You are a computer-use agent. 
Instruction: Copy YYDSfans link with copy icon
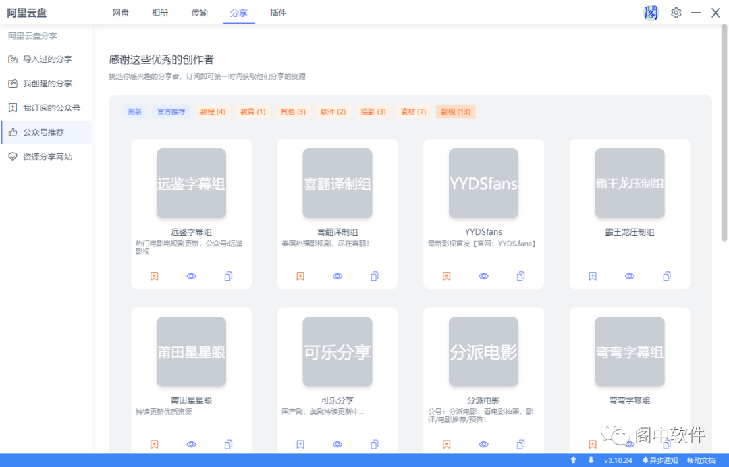(x=520, y=276)
